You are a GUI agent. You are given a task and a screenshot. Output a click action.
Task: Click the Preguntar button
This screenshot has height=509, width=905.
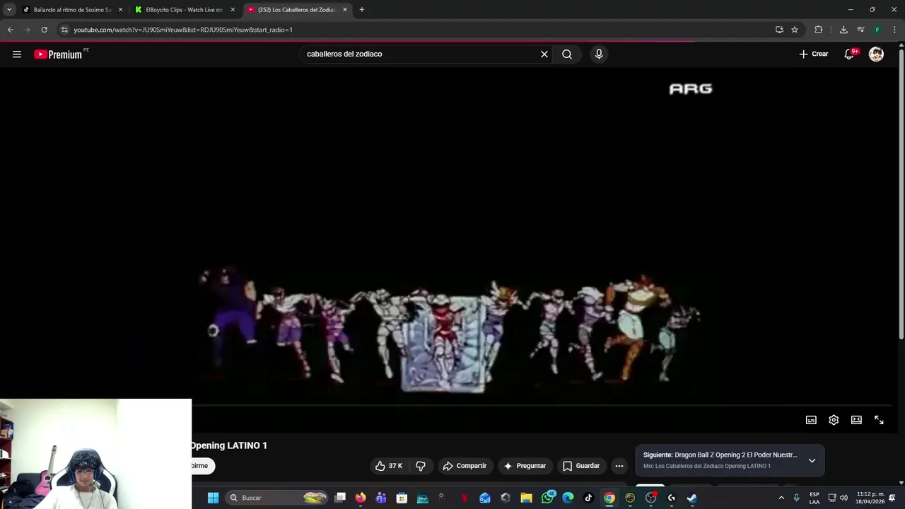click(525, 466)
